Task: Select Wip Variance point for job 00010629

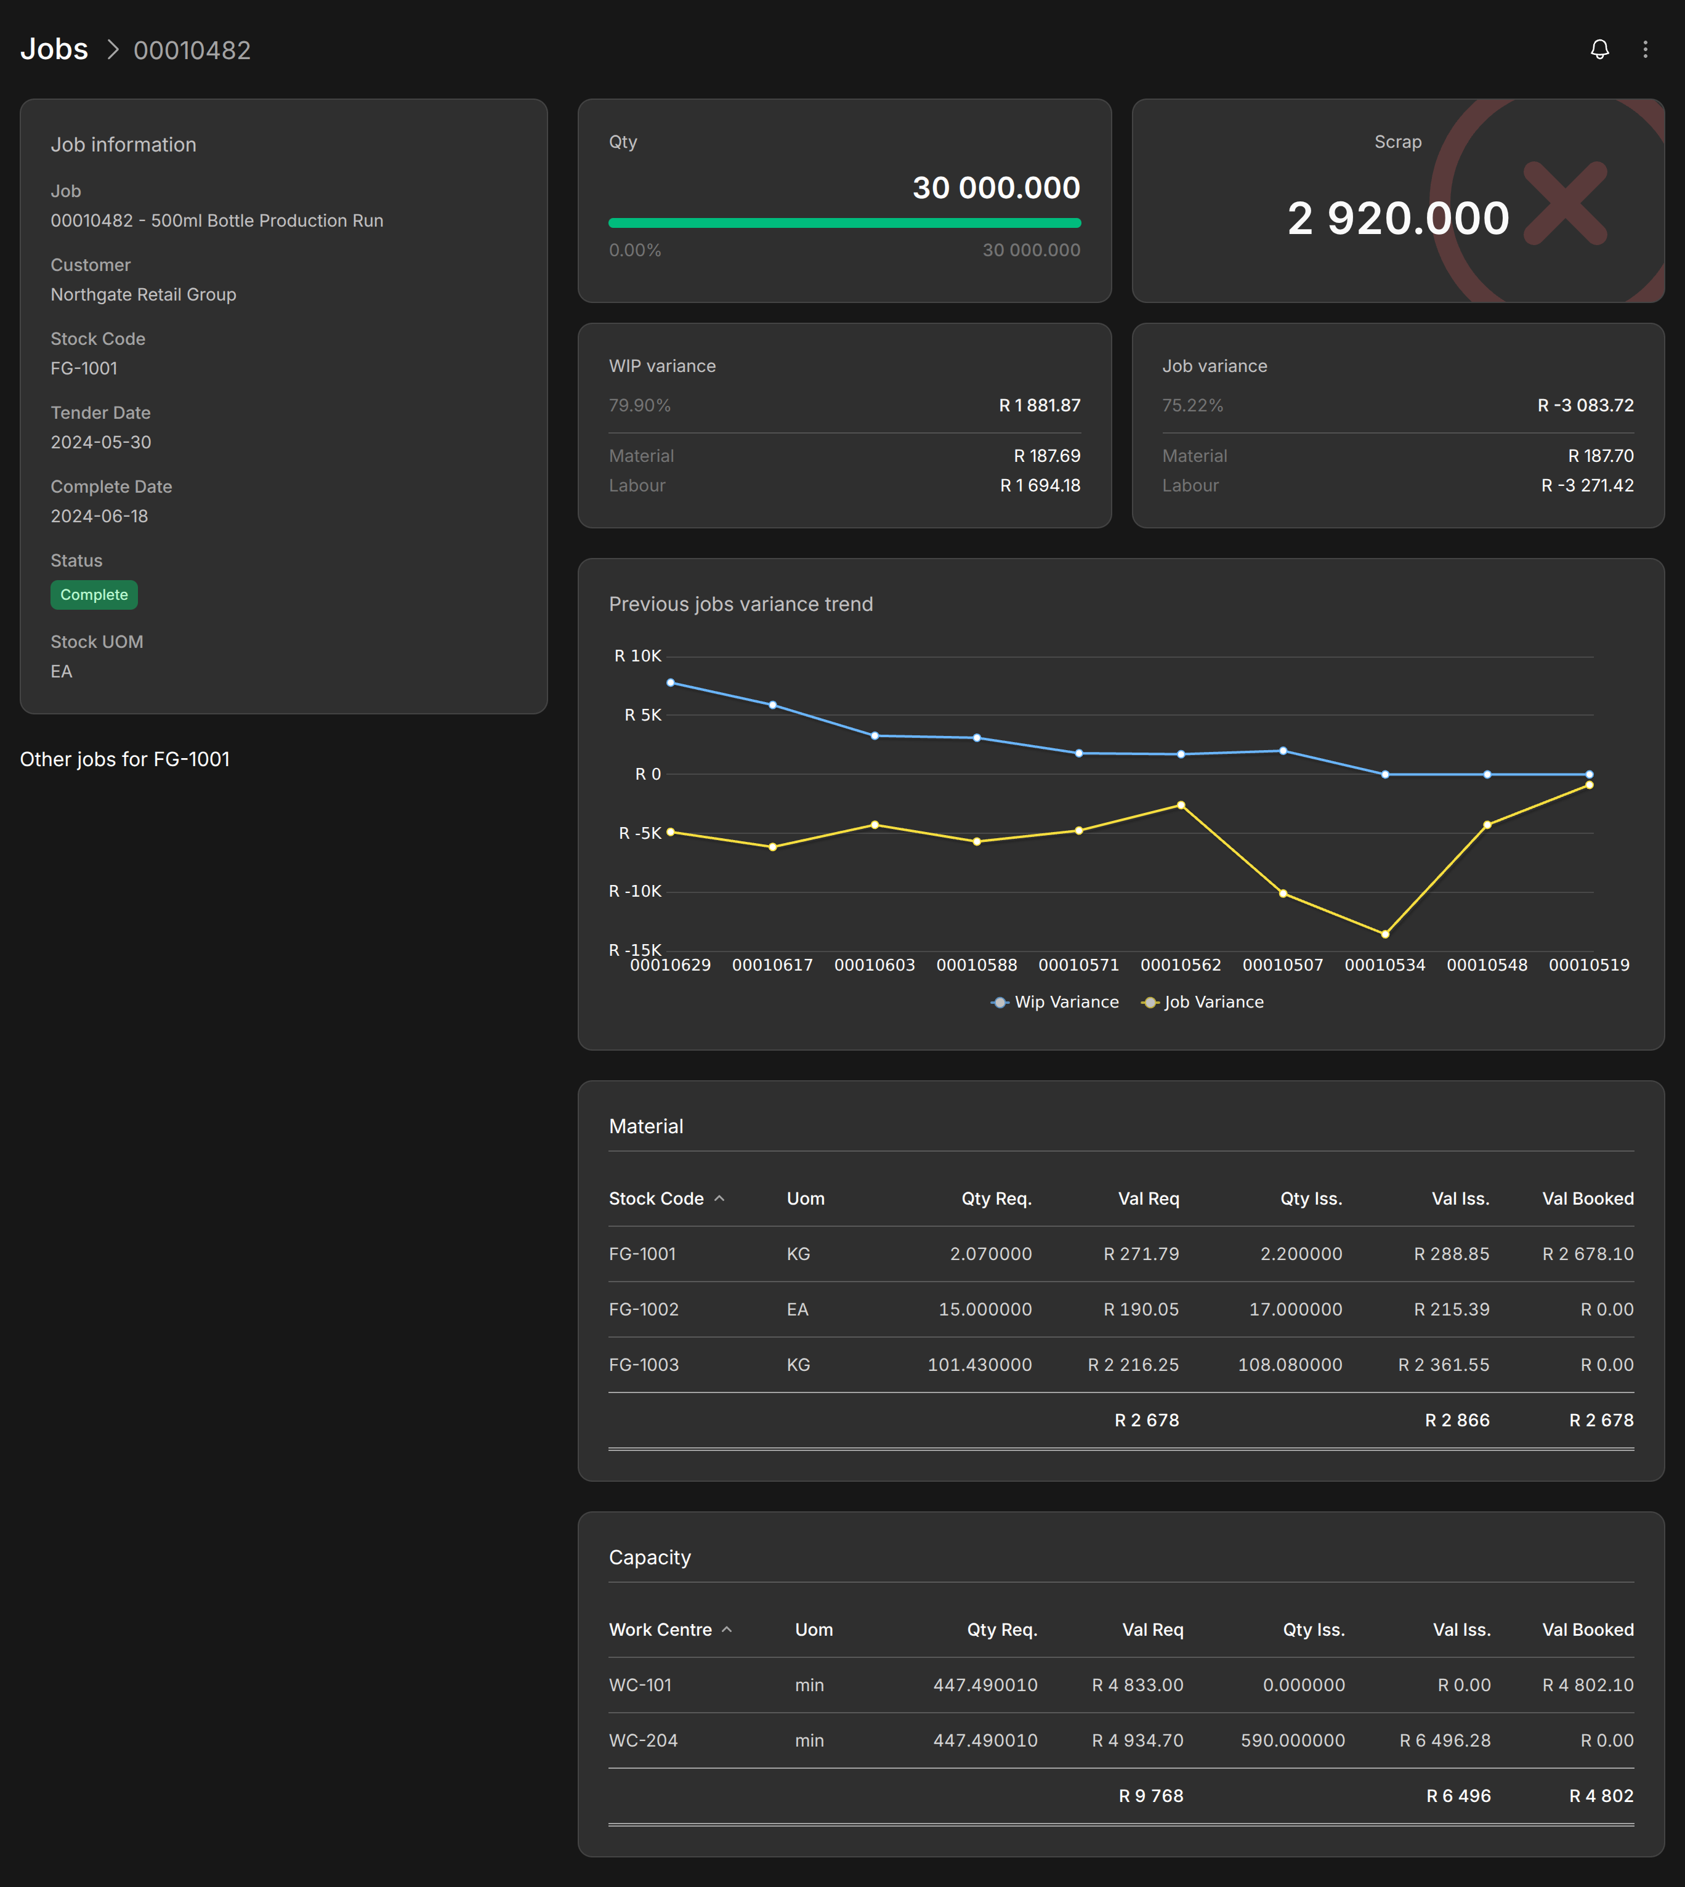Action: point(671,682)
